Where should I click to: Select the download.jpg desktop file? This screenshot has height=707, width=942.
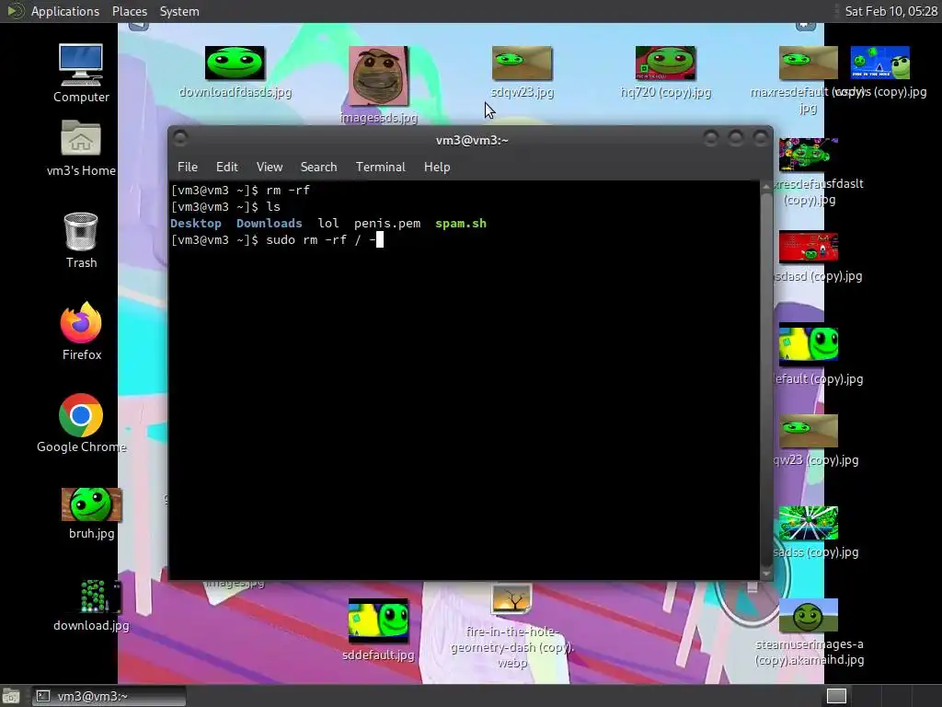pos(91,606)
